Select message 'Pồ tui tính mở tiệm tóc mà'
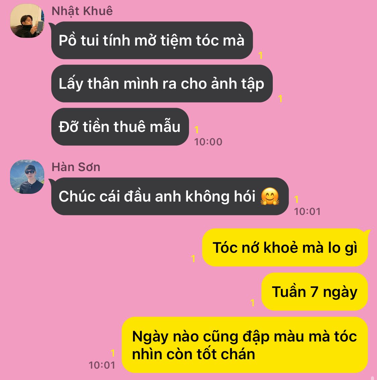The image size is (377, 380). (152, 40)
